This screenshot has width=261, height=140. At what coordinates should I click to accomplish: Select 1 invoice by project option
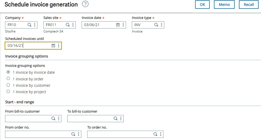tap(8, 91)
